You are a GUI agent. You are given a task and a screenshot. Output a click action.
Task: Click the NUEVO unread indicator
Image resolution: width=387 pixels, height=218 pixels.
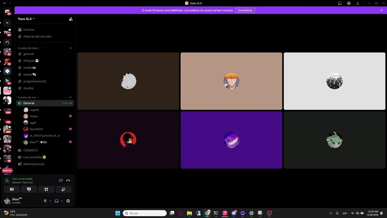point(7,170)
